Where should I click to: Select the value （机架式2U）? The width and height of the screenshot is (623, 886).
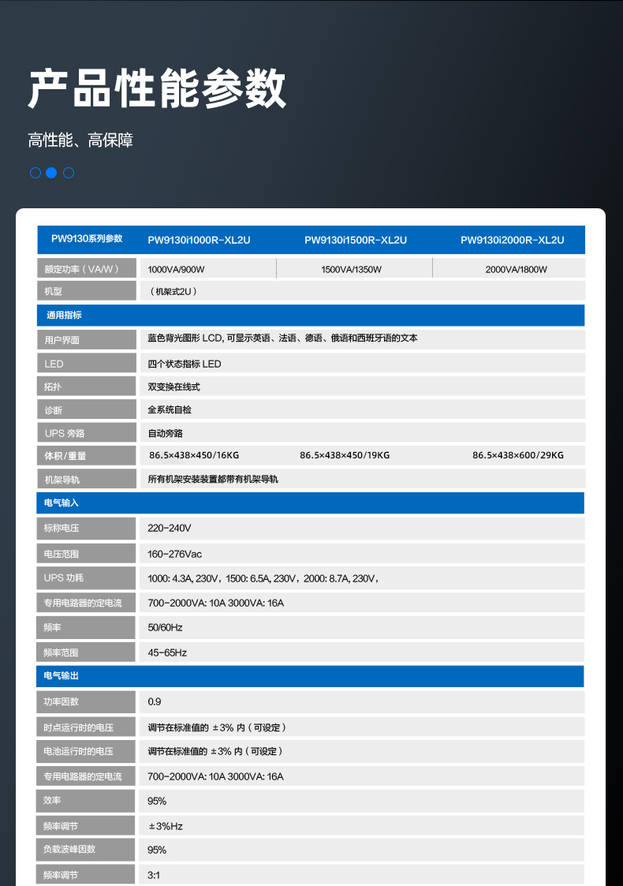pos(173,292)
